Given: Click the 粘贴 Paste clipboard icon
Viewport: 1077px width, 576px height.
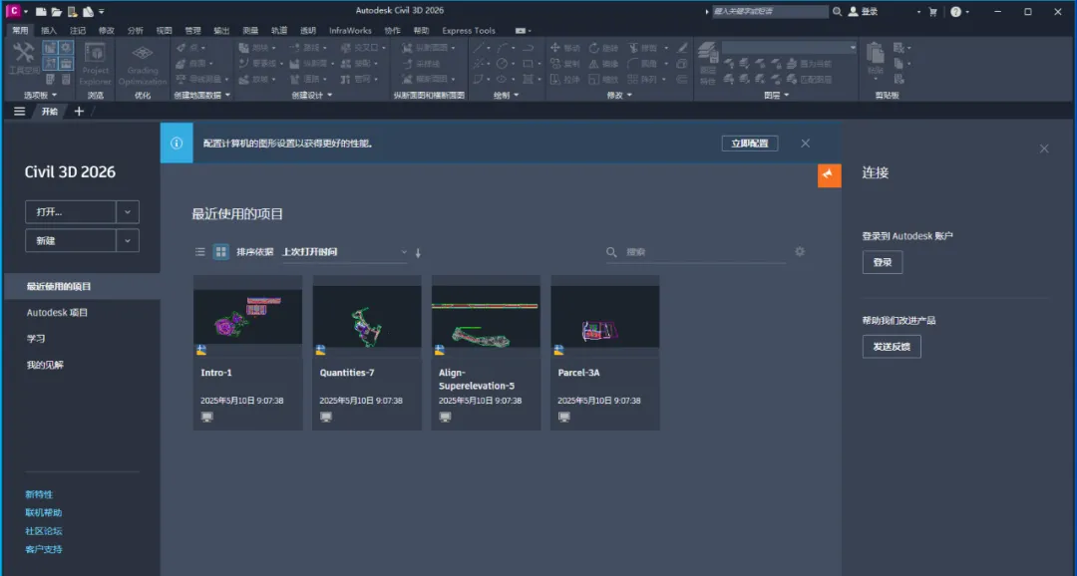Looking at the screenshot, I should 876,53.
